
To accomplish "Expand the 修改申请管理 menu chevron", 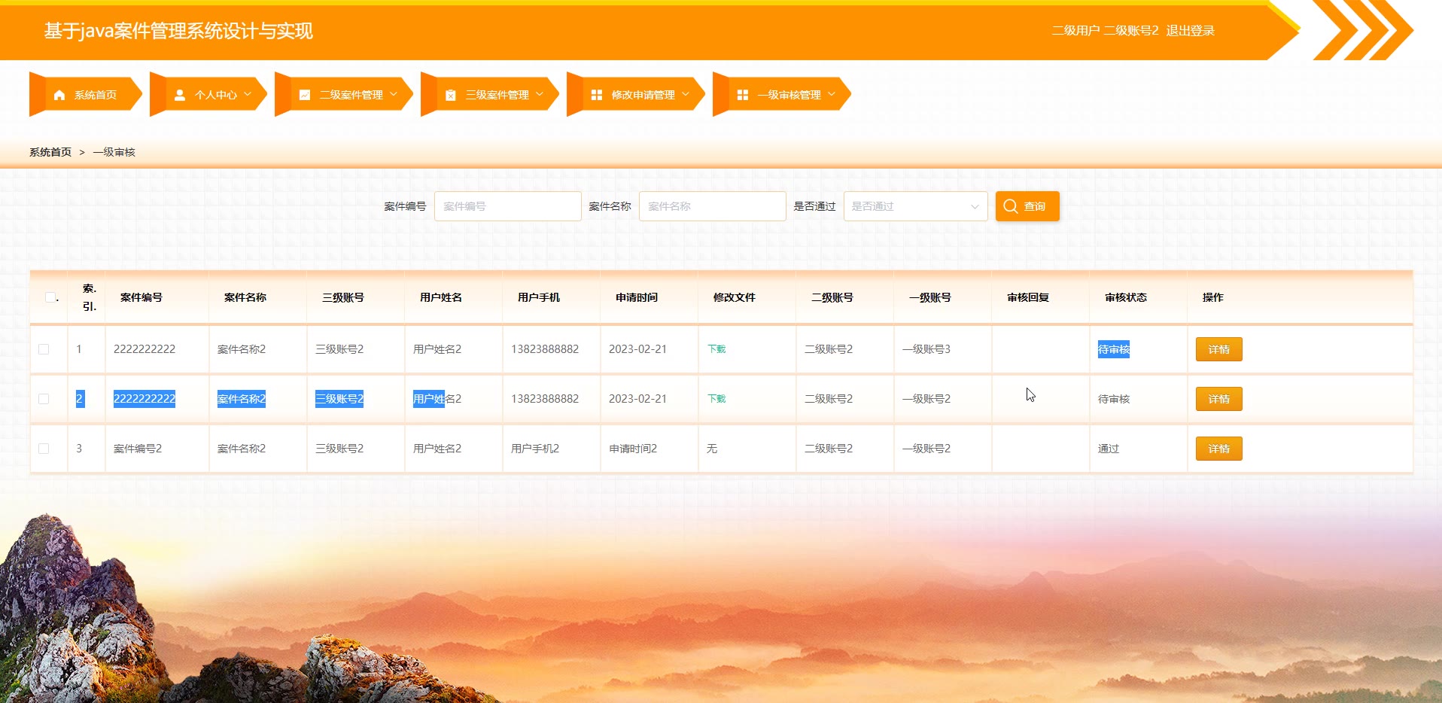I will coord(686,94).
